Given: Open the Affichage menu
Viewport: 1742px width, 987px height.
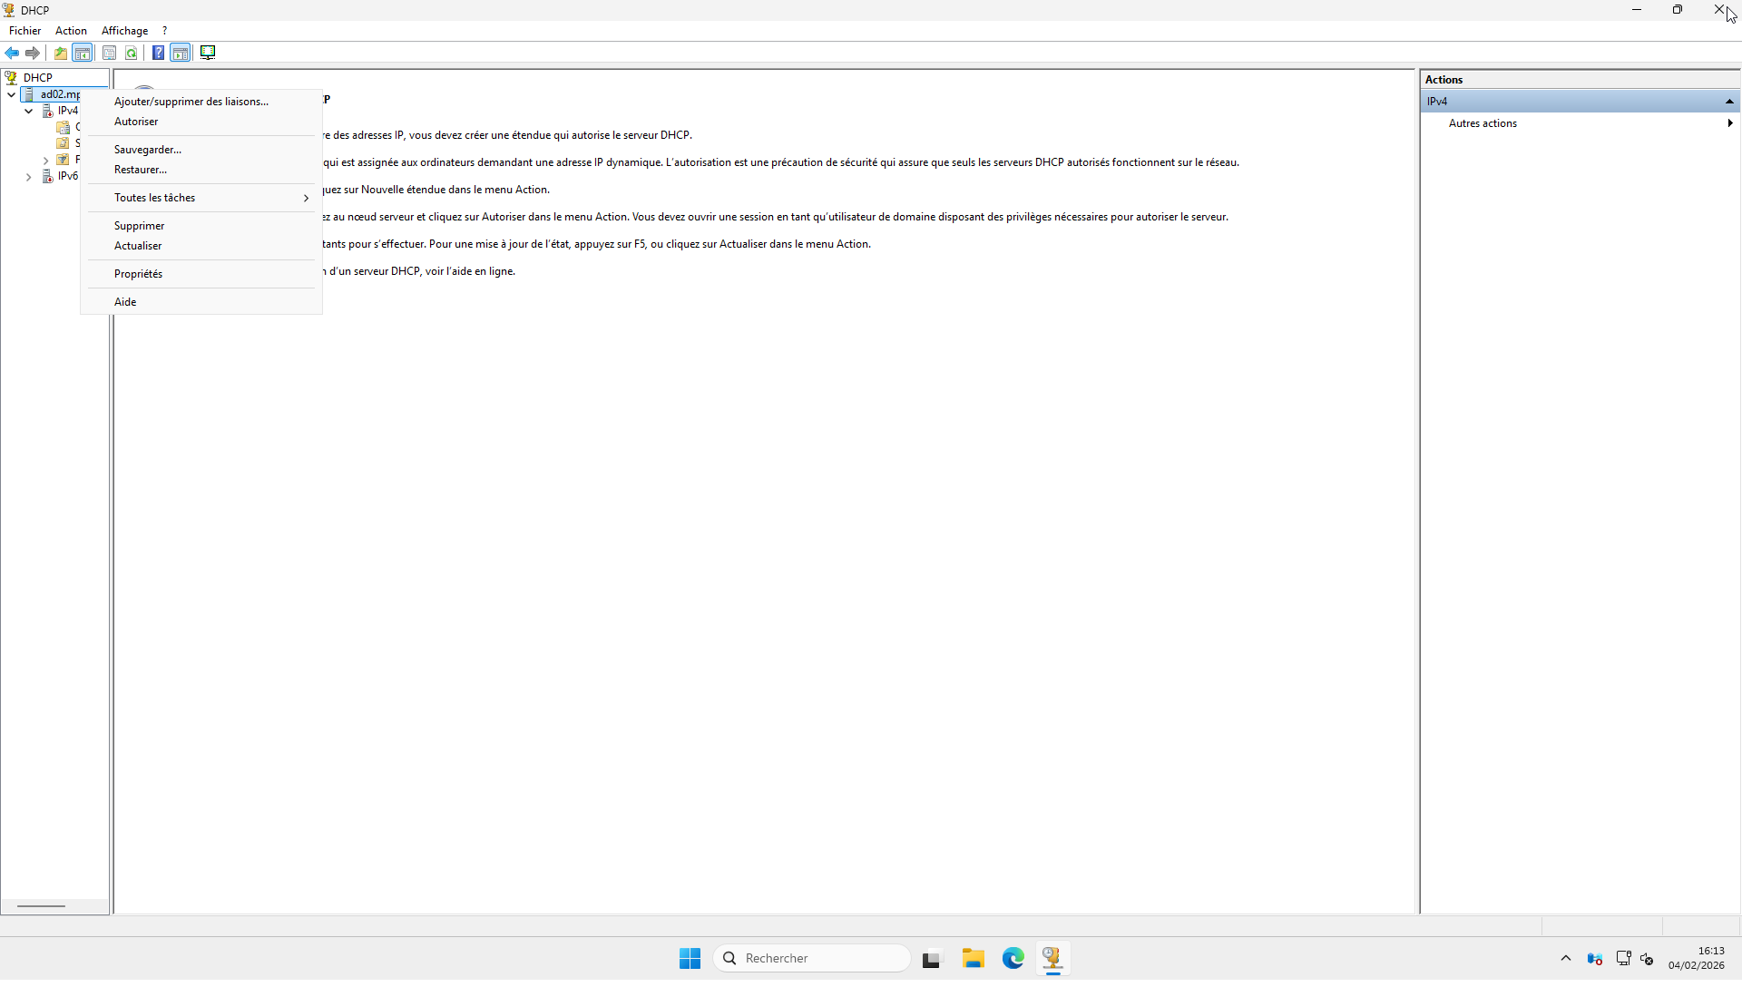Looking at the screenshot, I should [x=124, y=31].
